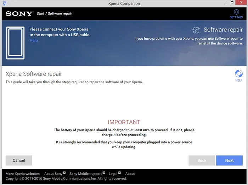The image size is (248, 185).
Task: Open the Legal footer link
Action: 113,174
